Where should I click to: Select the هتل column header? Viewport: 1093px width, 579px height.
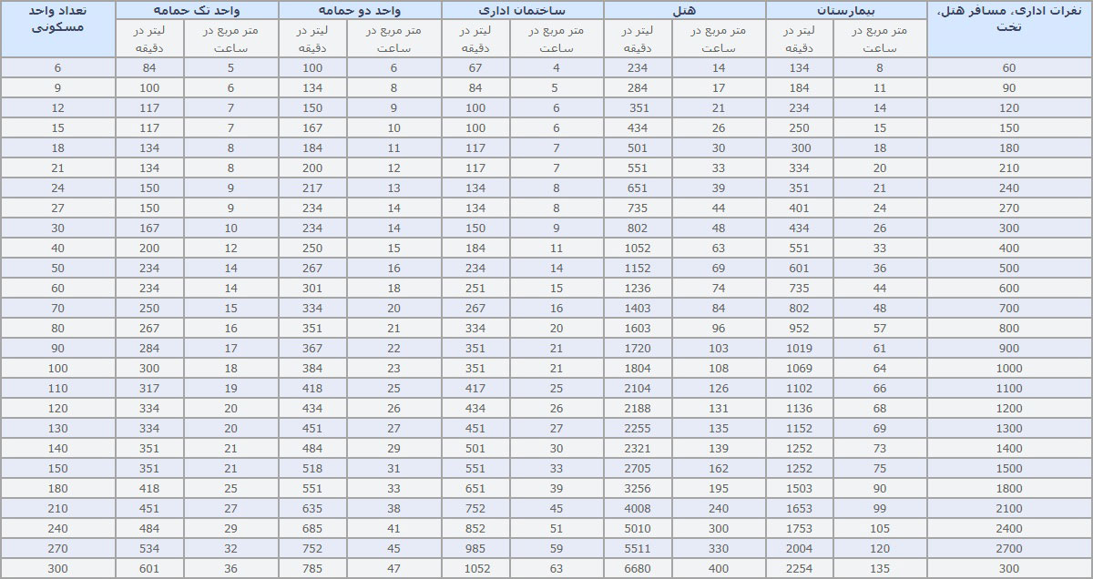click(x=684, y=10)
